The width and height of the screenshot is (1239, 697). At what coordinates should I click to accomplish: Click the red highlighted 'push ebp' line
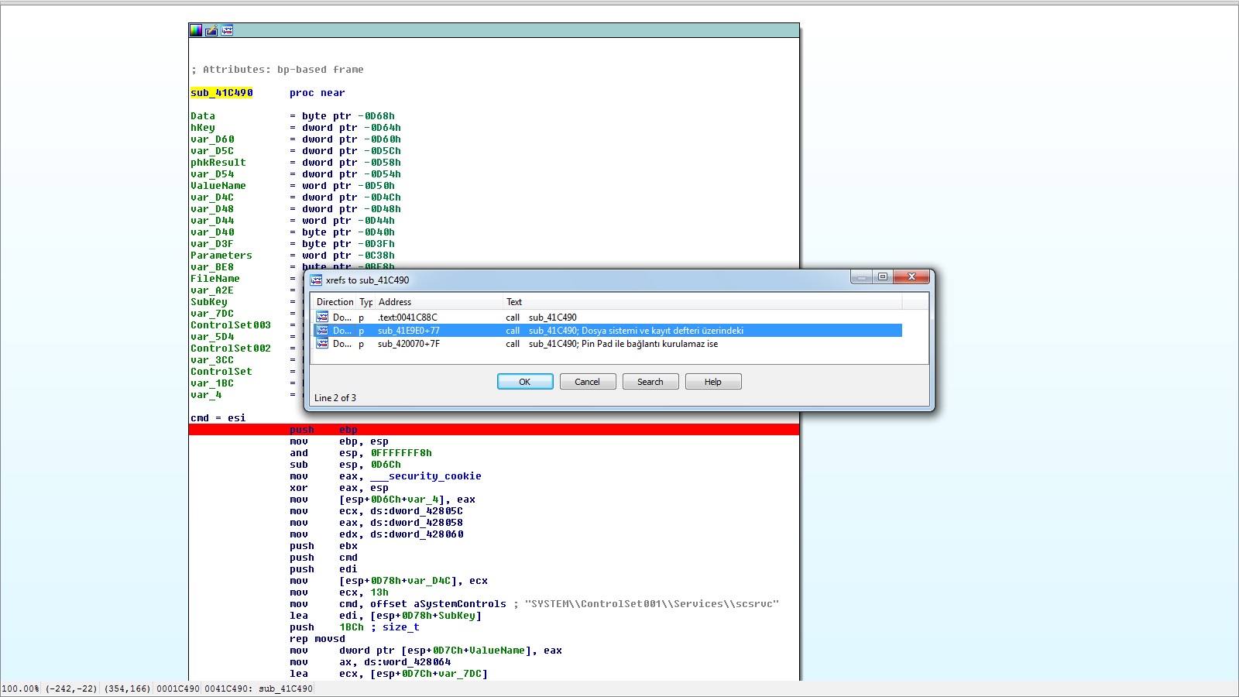coord(494,430)
